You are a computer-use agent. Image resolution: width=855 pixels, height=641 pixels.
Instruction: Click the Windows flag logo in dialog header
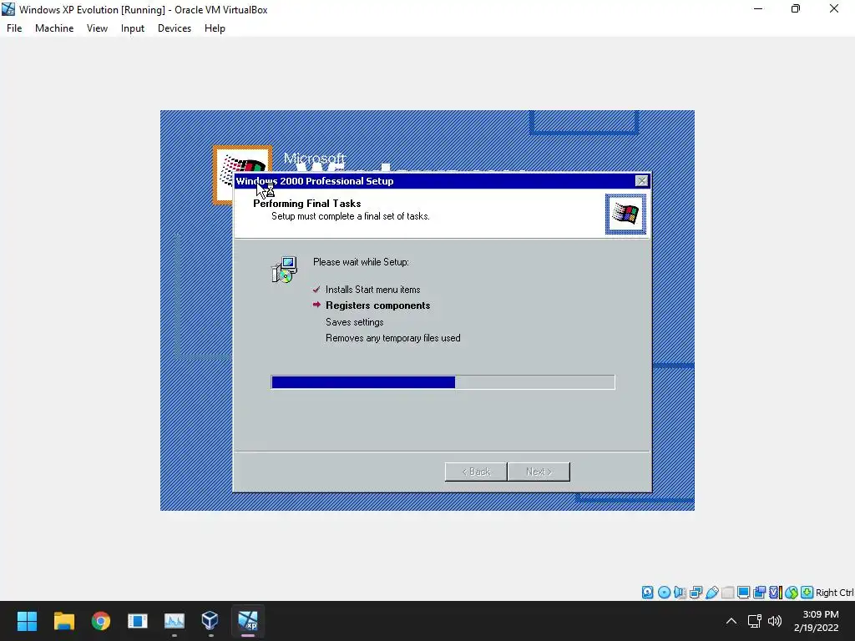[x=625, y=215]
